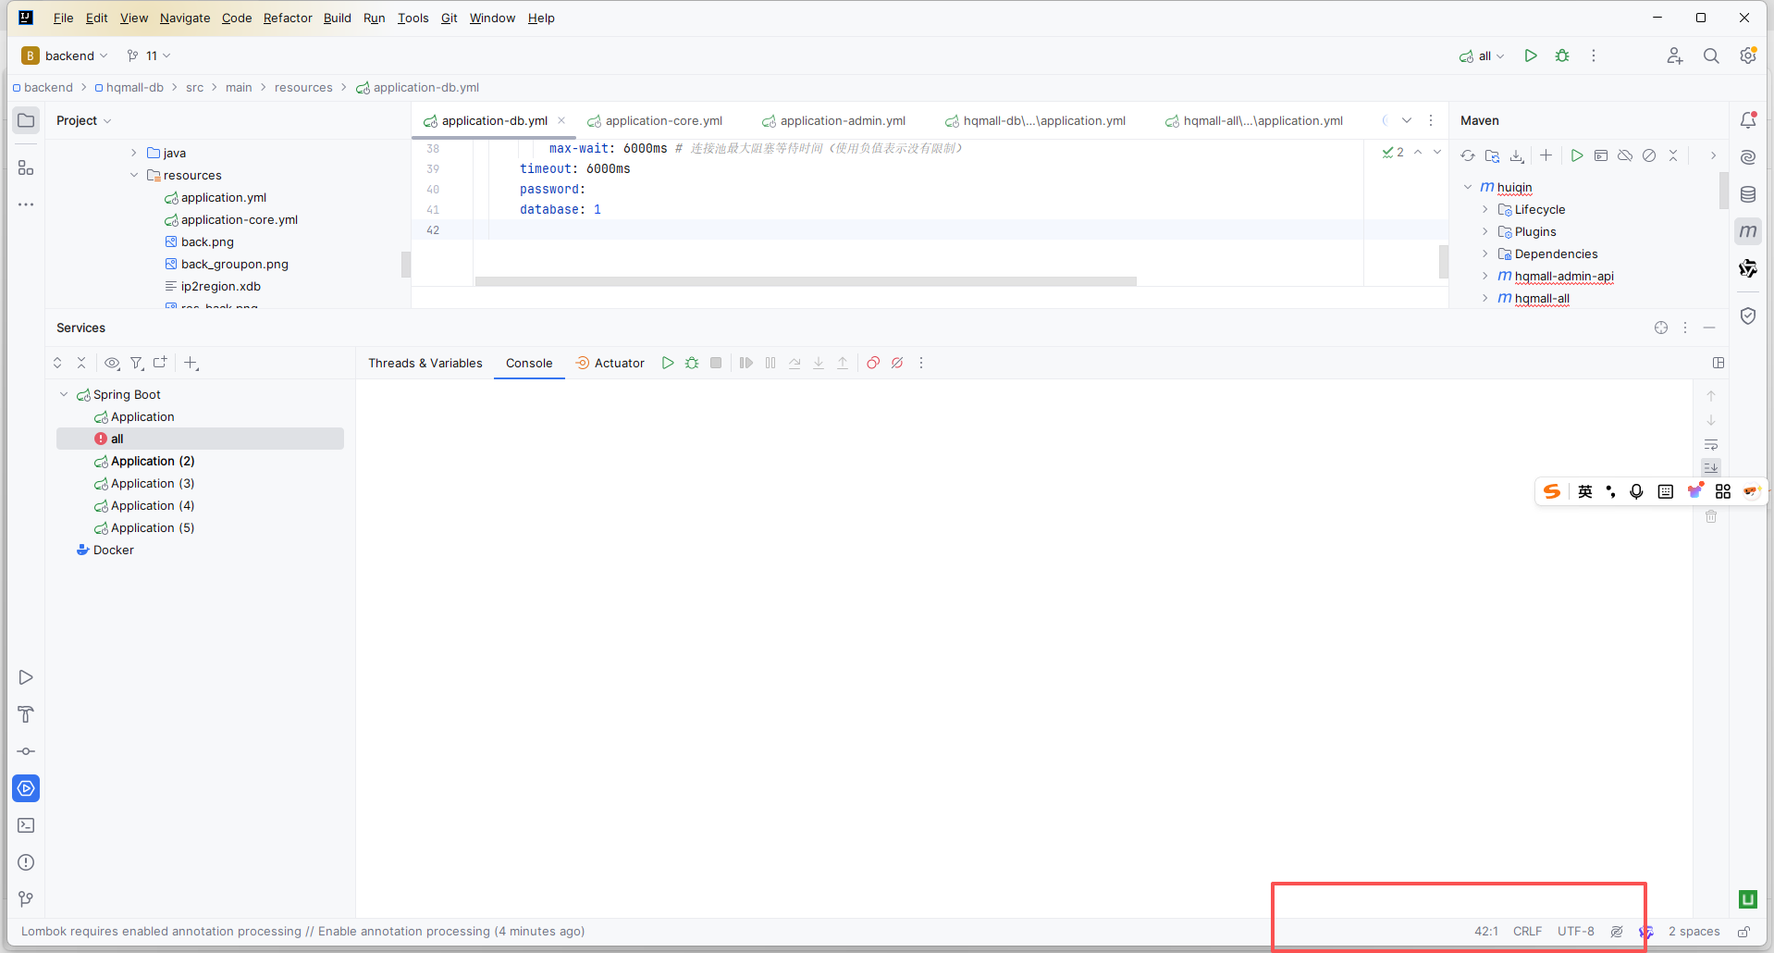Toggle Maven offline mode with the cloud icon

coord(1625,155)
